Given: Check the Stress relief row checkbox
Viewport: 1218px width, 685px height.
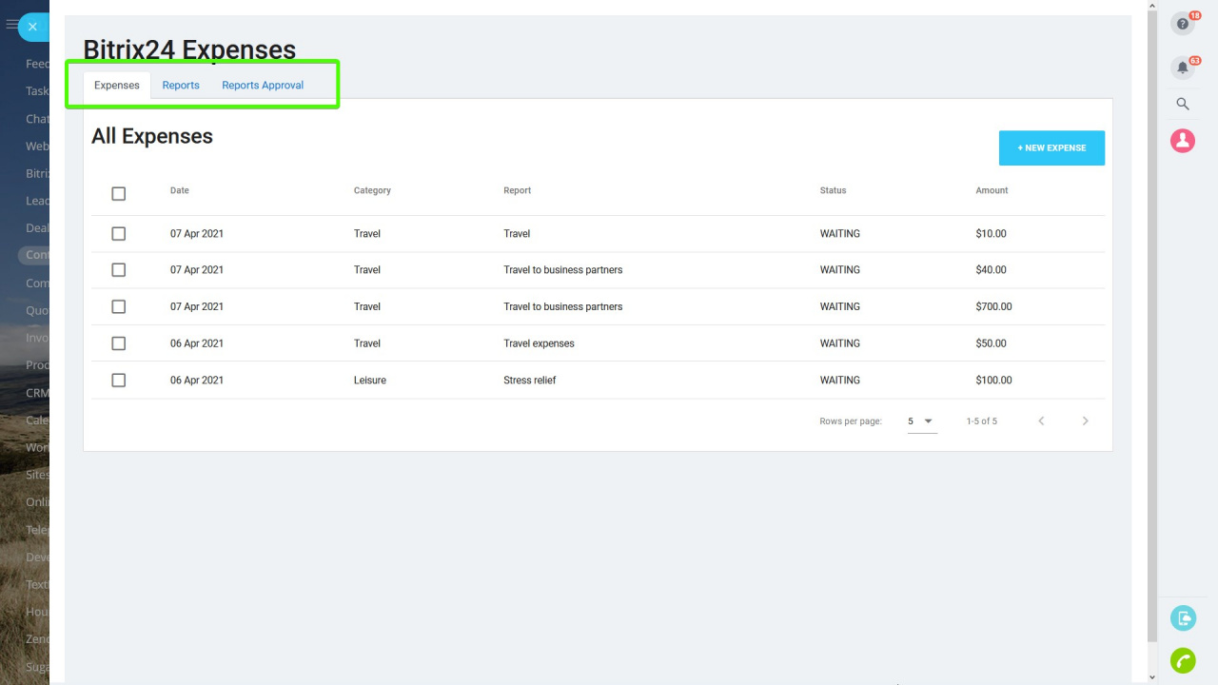Looking at the screenshot, I should coord(119,380).
